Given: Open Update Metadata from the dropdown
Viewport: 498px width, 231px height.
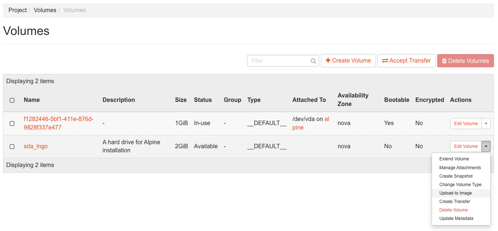Looking at the screenshot, I should tap(456, 218).
